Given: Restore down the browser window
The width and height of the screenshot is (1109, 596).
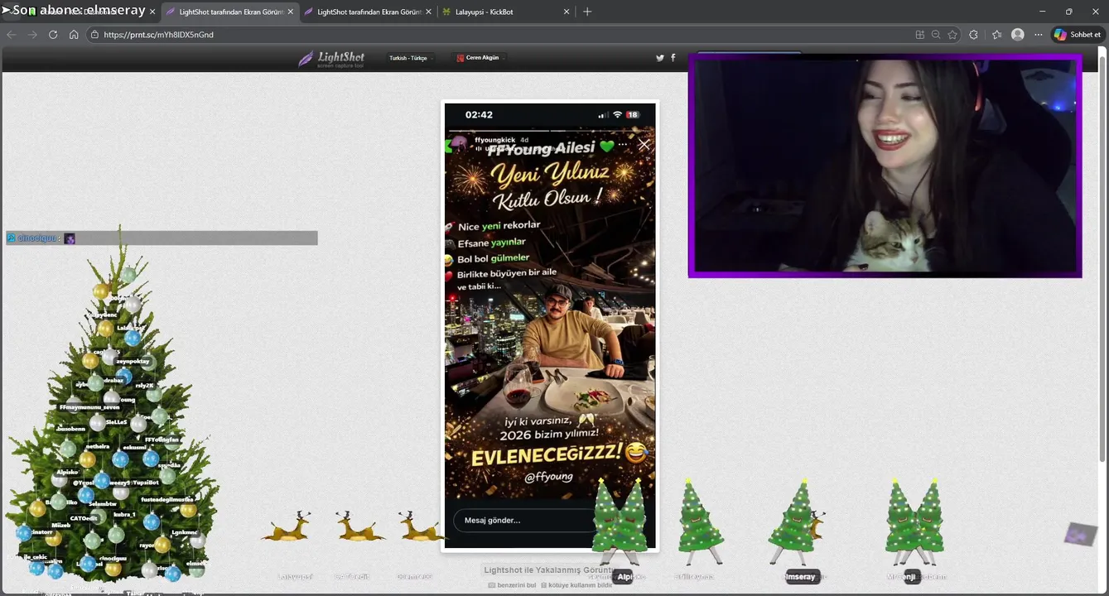Looking at the screenshot, I should coord(1068,12).
